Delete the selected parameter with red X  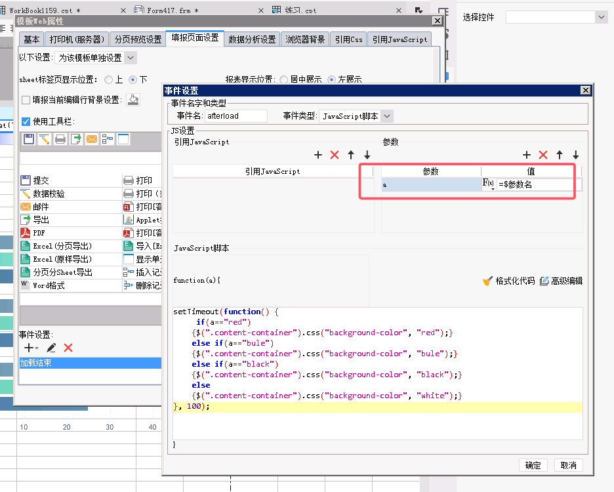(x=543, y=155)
